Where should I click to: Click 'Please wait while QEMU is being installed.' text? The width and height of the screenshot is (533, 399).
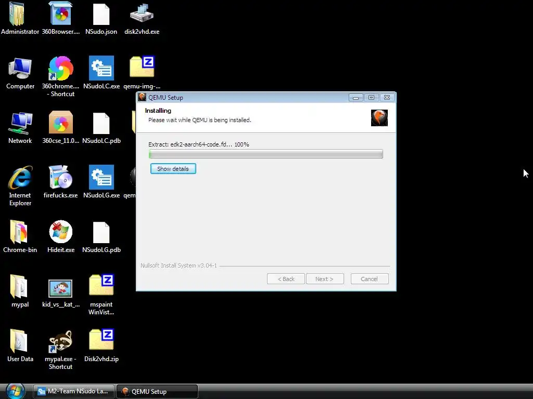199,120
